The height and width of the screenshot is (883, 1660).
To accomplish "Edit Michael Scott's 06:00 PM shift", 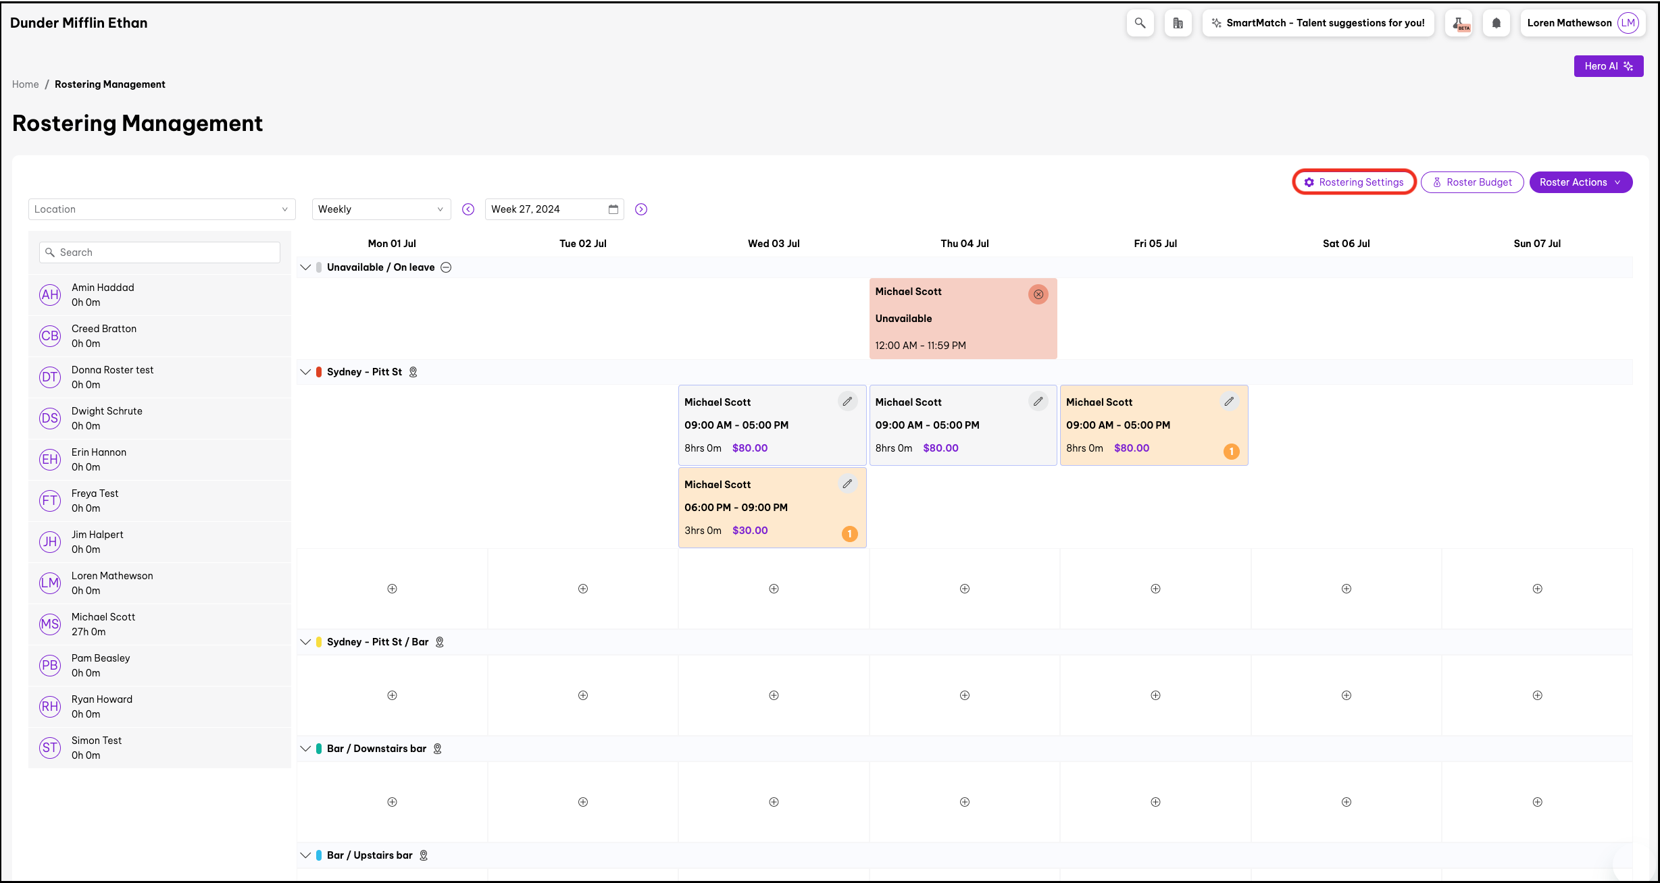I will pos(847,484).
